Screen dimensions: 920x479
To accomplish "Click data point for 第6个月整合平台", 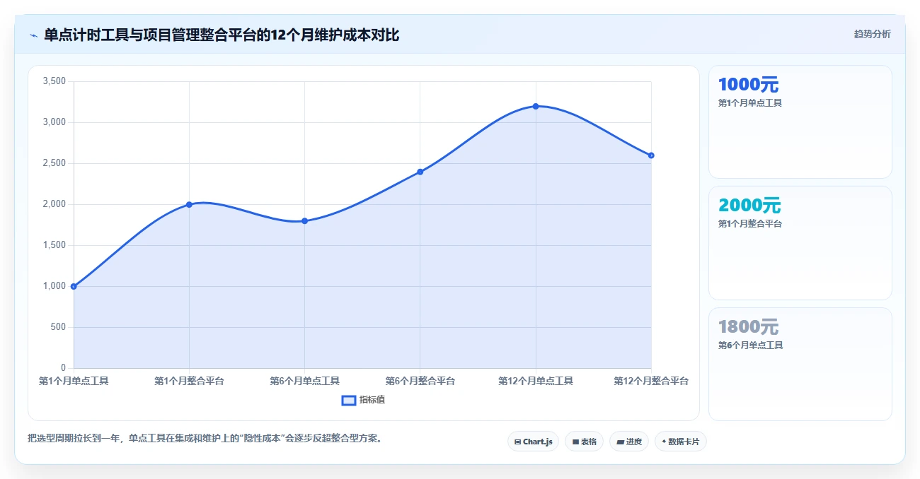I will pos(420,172).
